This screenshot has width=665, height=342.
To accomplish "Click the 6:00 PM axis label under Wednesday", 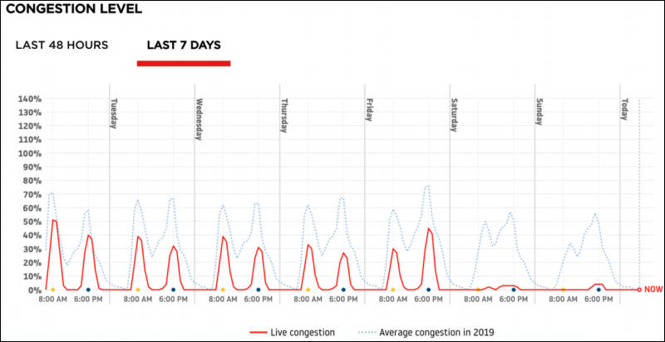I will [259, 299].
